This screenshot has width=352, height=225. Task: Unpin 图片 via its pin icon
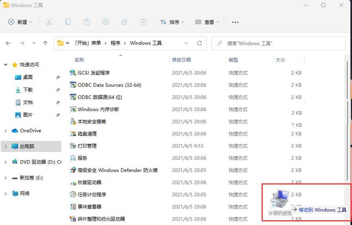tap(58, 115)
